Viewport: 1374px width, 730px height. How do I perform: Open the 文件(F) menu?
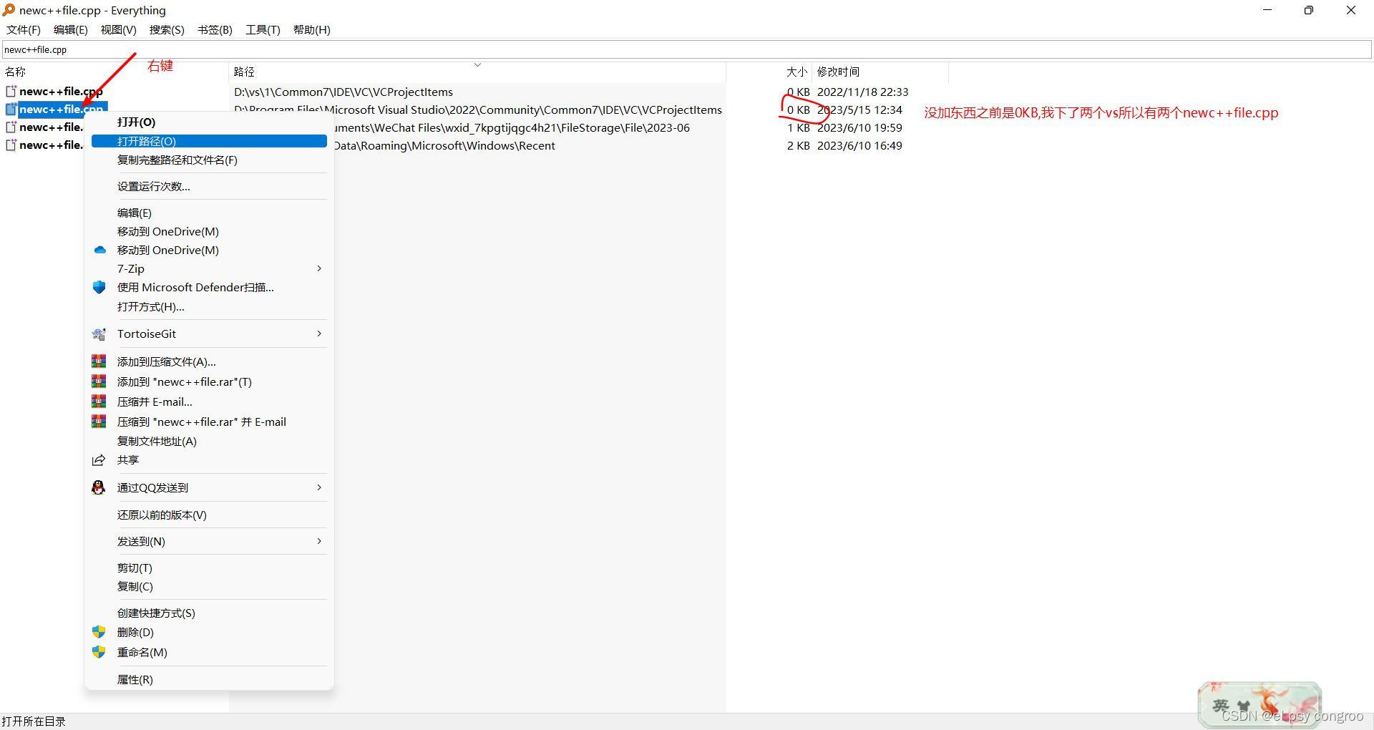pos(24,29)
